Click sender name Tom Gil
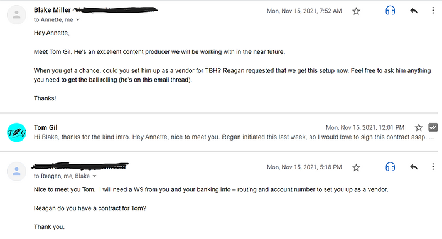 tap(46, 127)
